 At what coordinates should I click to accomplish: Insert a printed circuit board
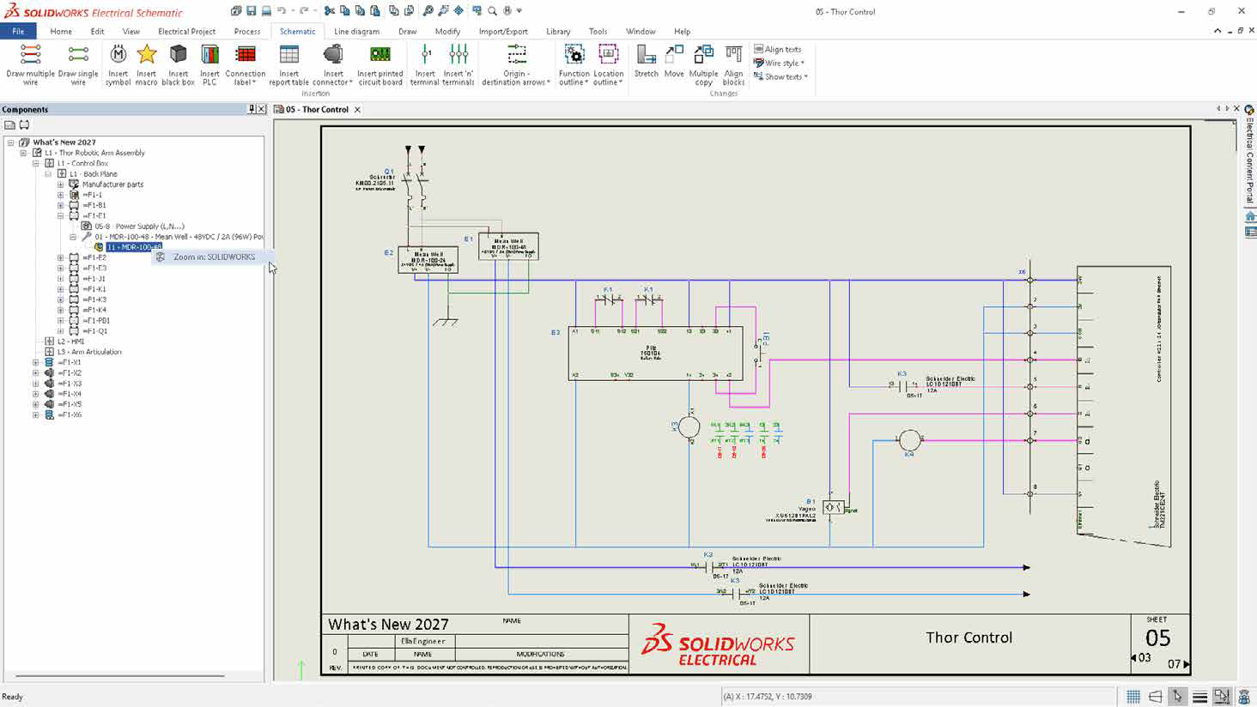pyautogui.click(x=380, y=64)
